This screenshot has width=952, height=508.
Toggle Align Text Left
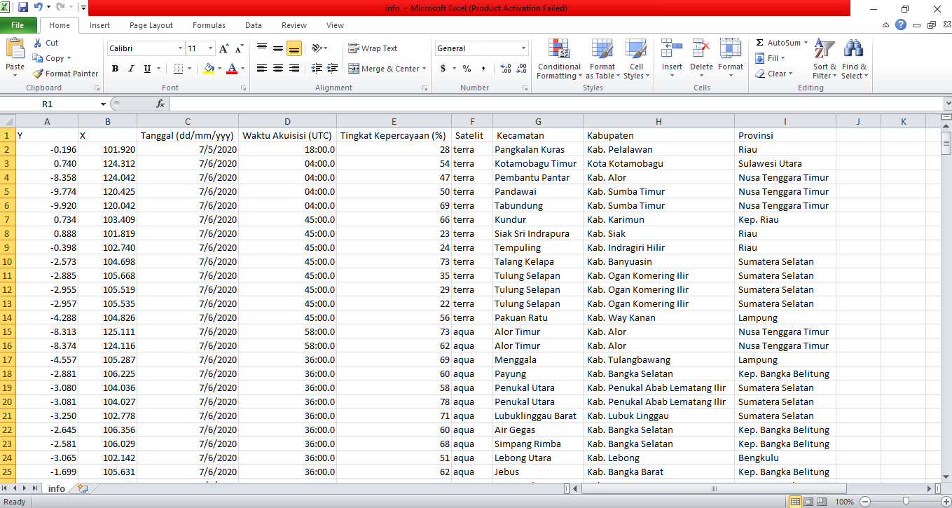[x=262, y=69]
